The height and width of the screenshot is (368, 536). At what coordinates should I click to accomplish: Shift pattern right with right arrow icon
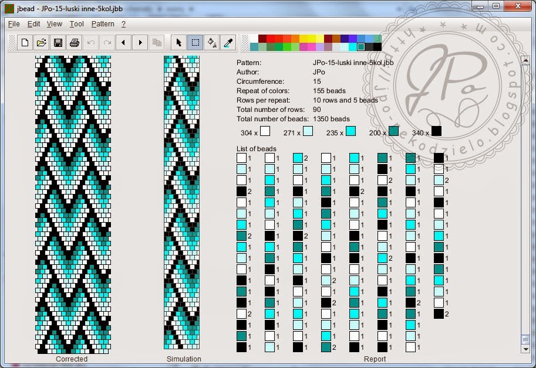coord(140,43)
